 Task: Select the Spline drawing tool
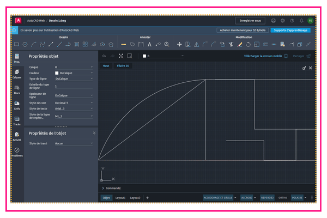tap(43, 44)
